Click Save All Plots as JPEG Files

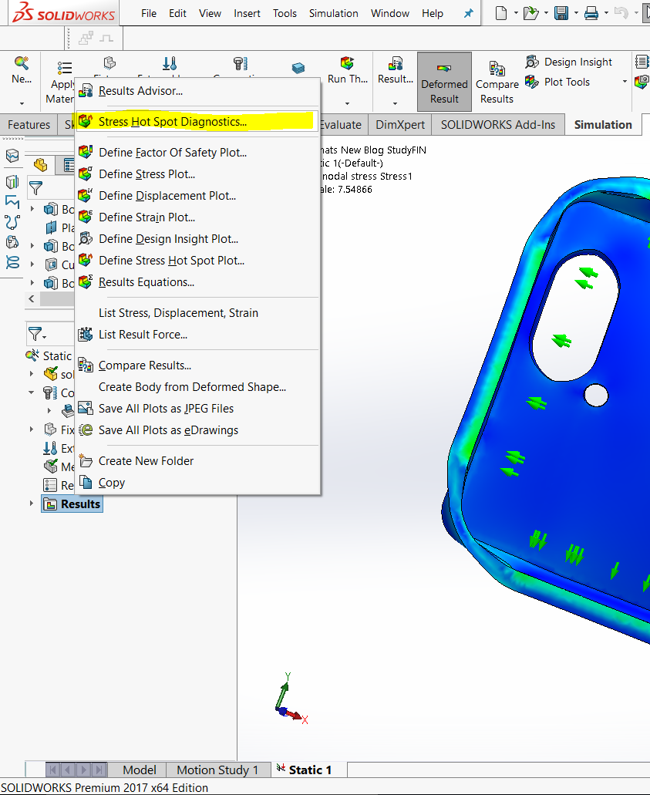(166, 409)
